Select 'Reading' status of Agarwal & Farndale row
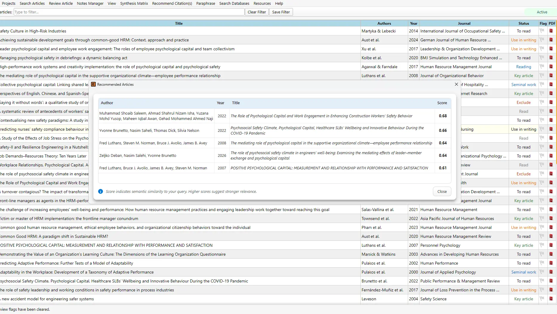The image size is (557, 314). [x=524, y=67]
